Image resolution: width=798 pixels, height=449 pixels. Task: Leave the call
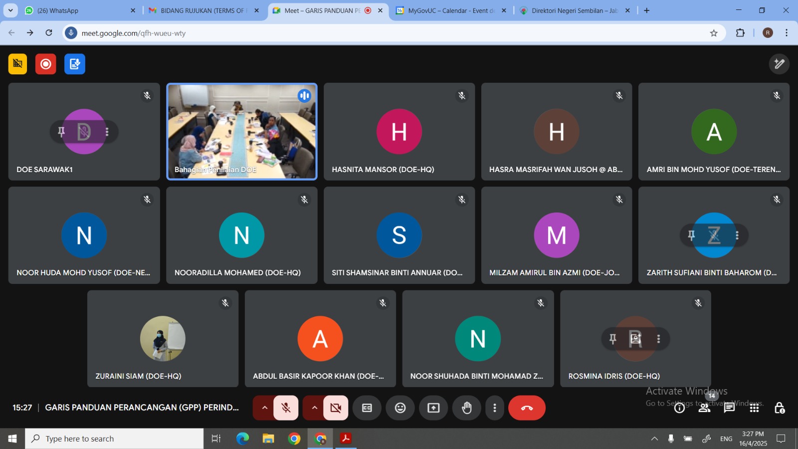[x=527, y=408]
